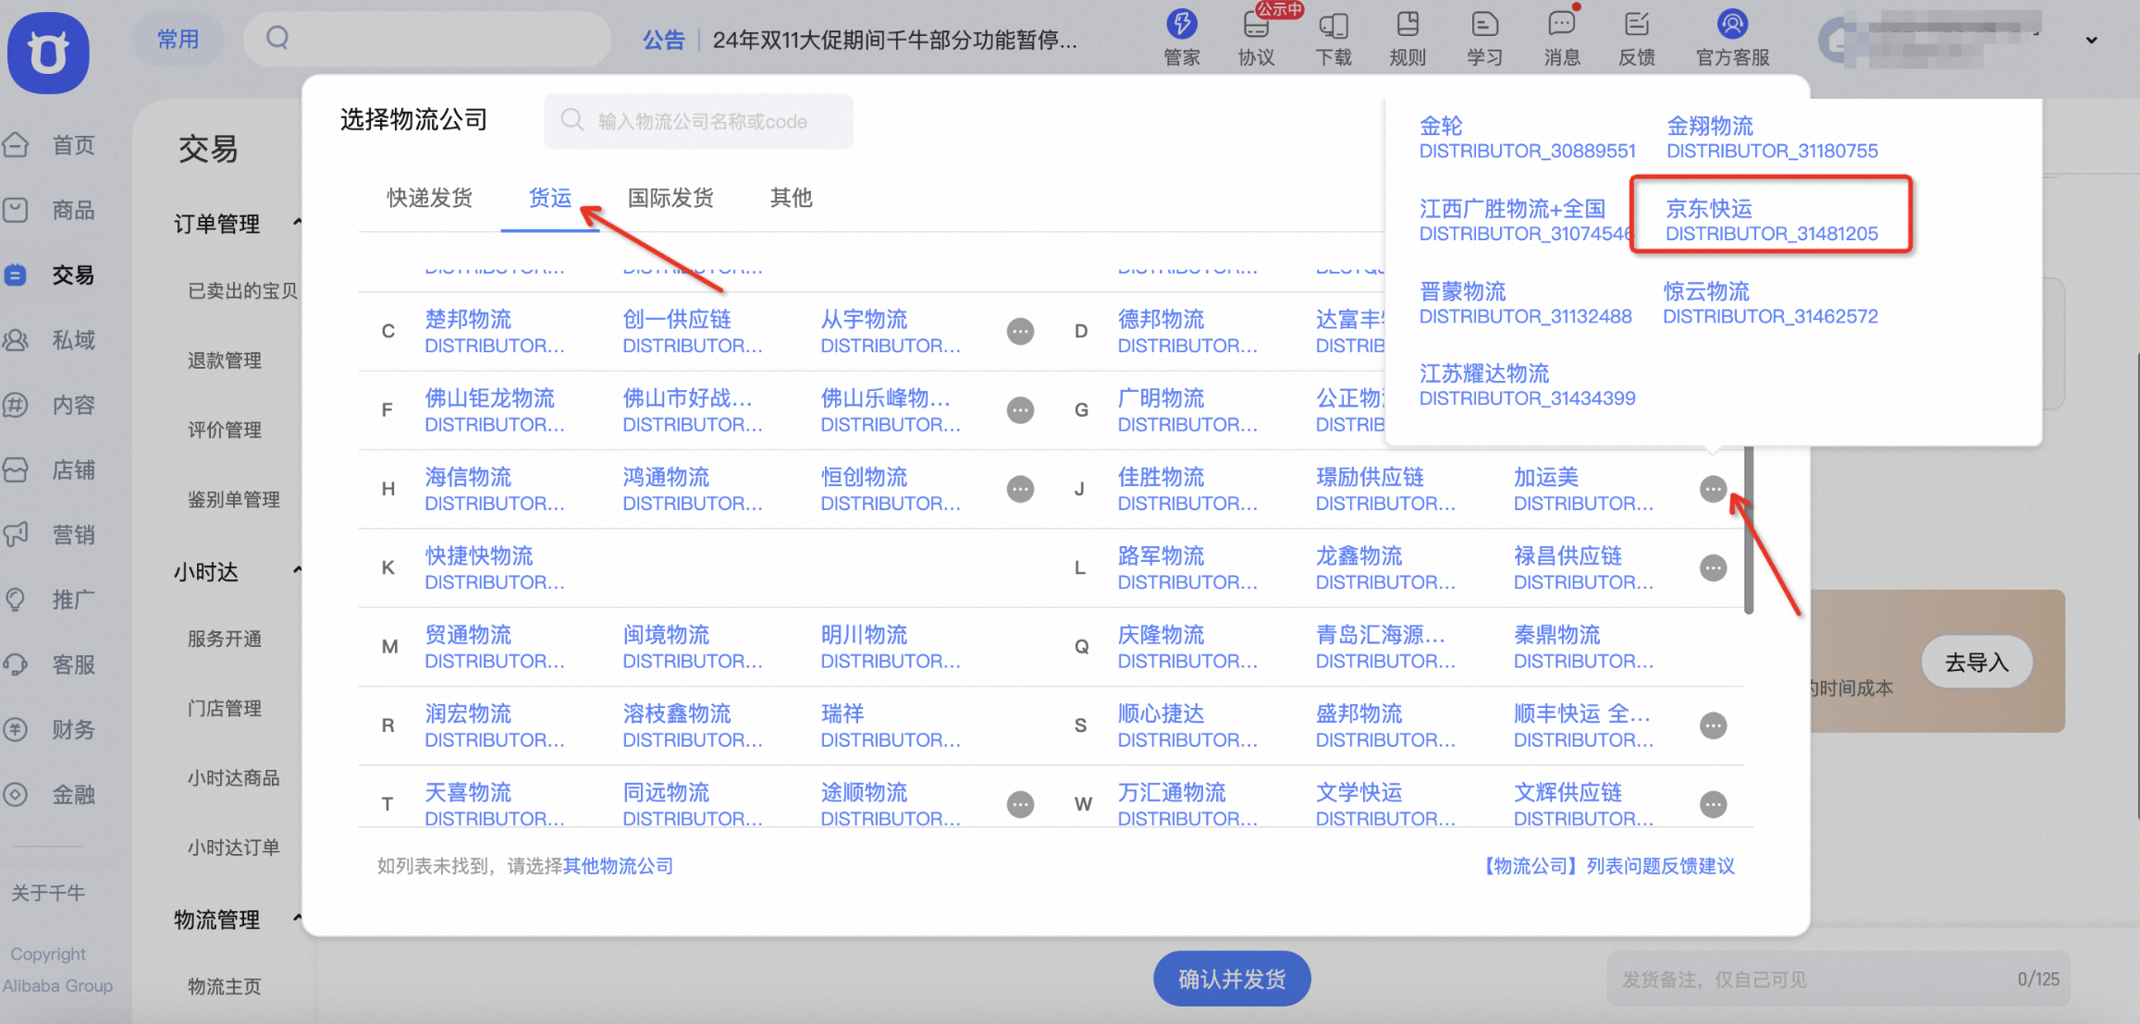2140x1024 pixels.
Task: Open the account dropdown chevron
Action: coord(2091,40)
